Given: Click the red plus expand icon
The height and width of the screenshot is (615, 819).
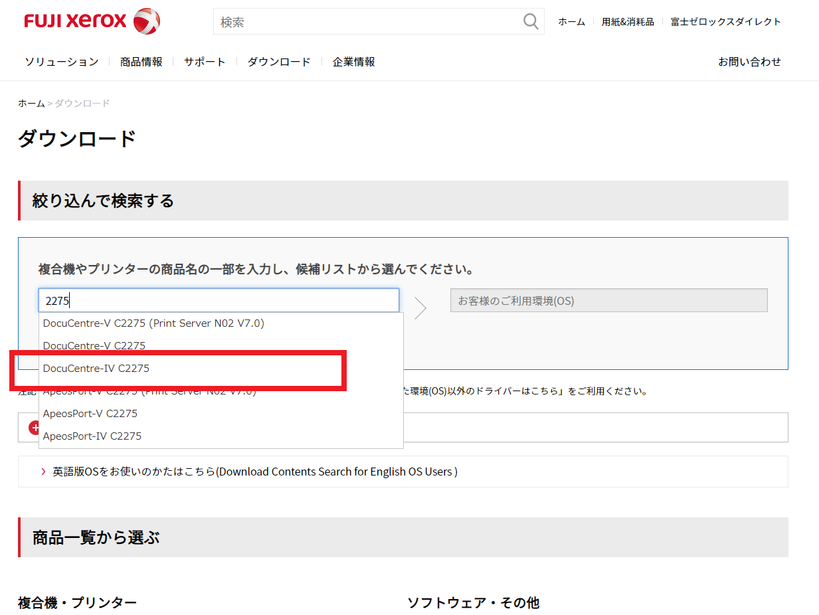Looking at the screenshot, I should [x=34, y=428].
